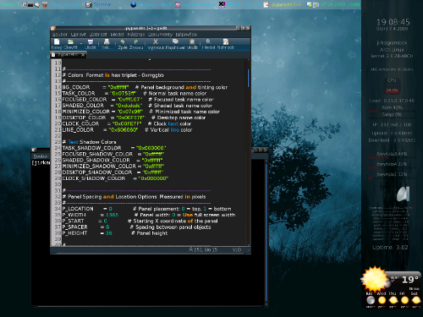Click the P_SPACER line

pyautogui.click(x=136, y=227)
